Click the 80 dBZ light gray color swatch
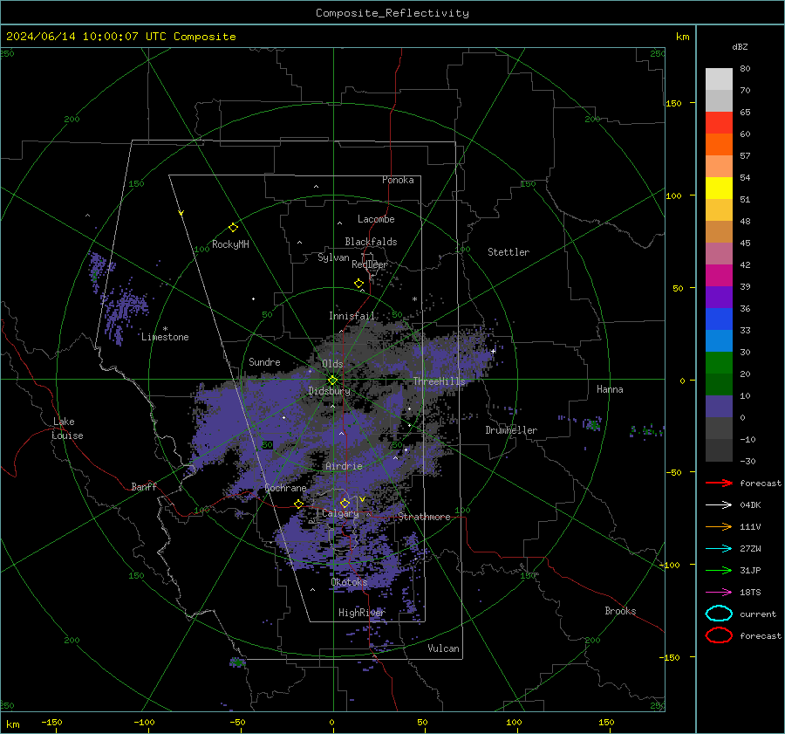Image resolution: width=785 pixels, height=734 pixels. [x=719, y=79]
